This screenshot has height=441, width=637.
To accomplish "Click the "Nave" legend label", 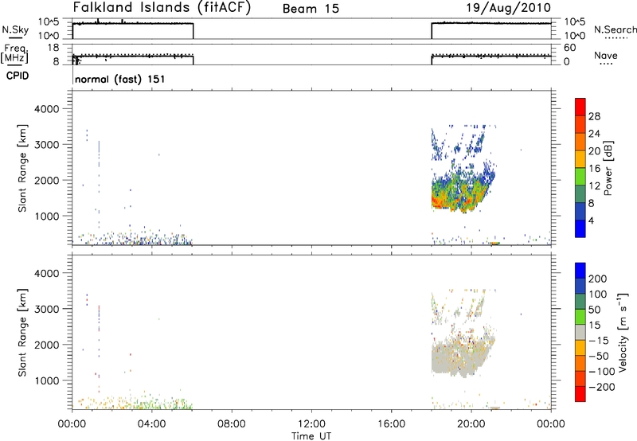I will (x=606, y=55).
